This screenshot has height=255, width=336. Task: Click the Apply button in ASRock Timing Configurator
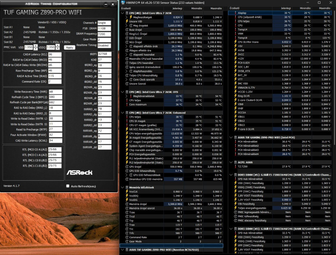[x=69, y=47]
